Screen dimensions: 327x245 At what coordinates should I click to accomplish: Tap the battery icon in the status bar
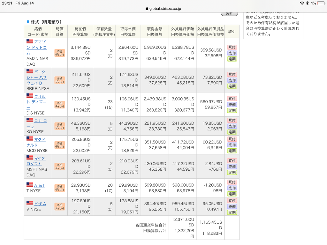click(x=321, y=3)
